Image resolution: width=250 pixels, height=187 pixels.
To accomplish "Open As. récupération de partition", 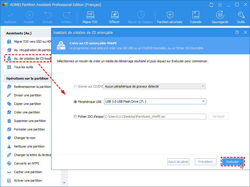I will [x=29, y=50].
